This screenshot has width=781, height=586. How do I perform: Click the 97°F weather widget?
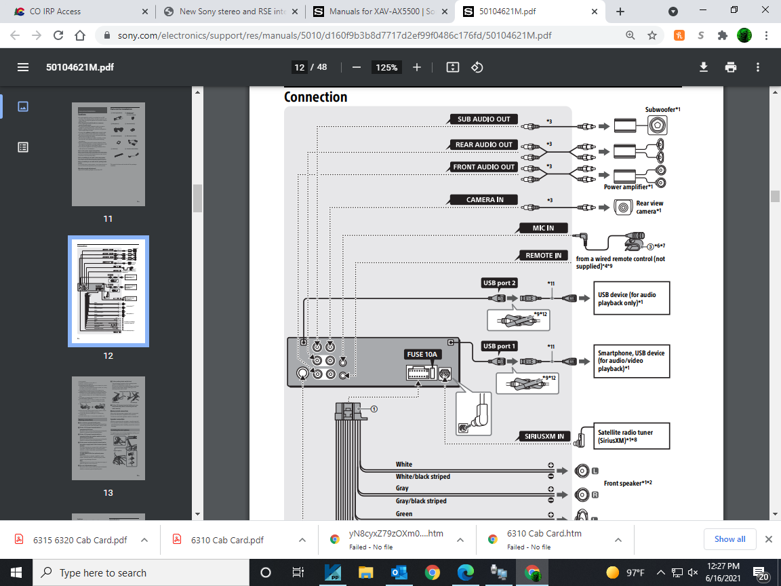click(x=625, y=572)
